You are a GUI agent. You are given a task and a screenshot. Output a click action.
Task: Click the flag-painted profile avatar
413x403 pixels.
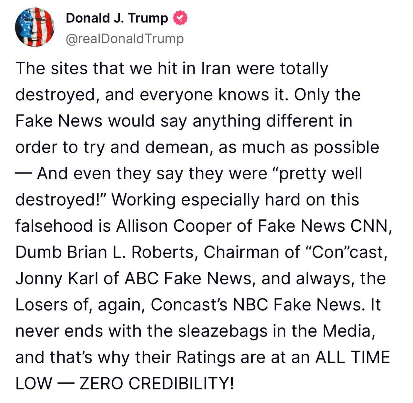click(x=35, y=28)
